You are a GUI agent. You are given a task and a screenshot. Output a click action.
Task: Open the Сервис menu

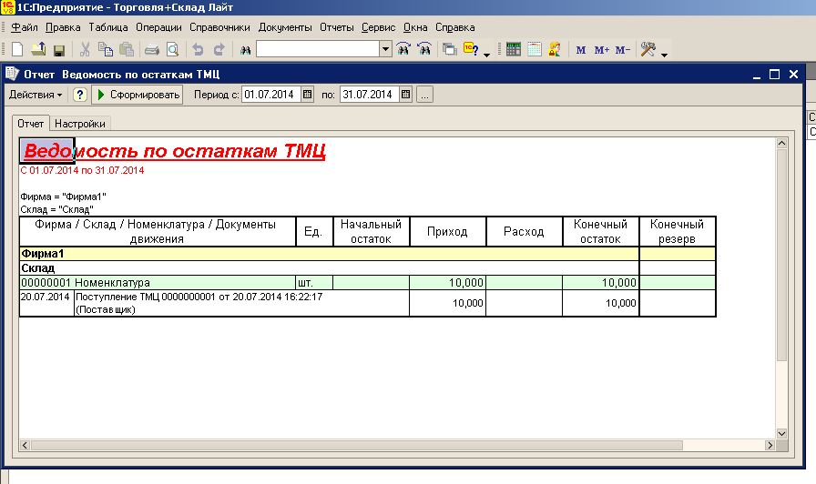[x=378, y=27]
